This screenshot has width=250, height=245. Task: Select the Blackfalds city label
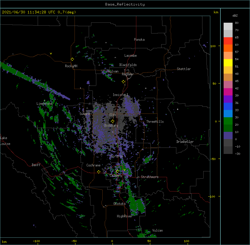128,65
